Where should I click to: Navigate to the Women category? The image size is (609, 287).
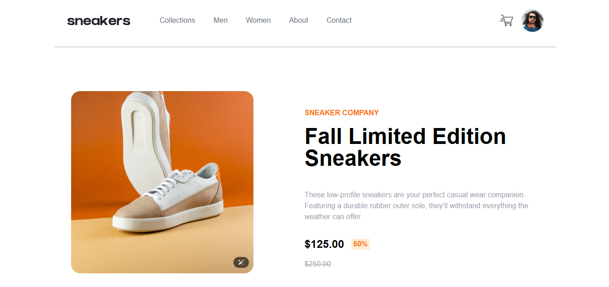click(258, 20)
